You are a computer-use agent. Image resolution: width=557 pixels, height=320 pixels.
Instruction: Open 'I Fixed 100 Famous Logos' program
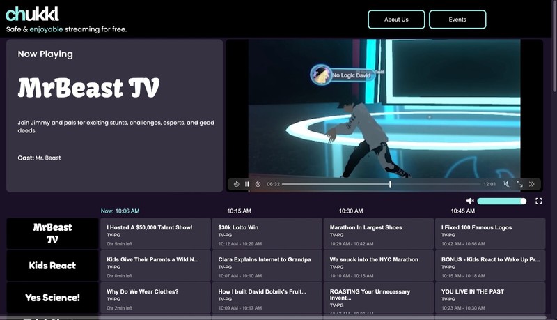(490, 234)
